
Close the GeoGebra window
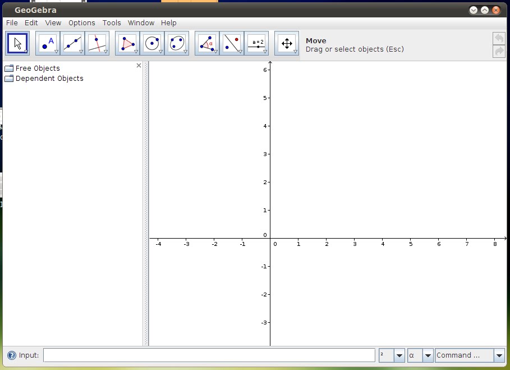point(495,10)
